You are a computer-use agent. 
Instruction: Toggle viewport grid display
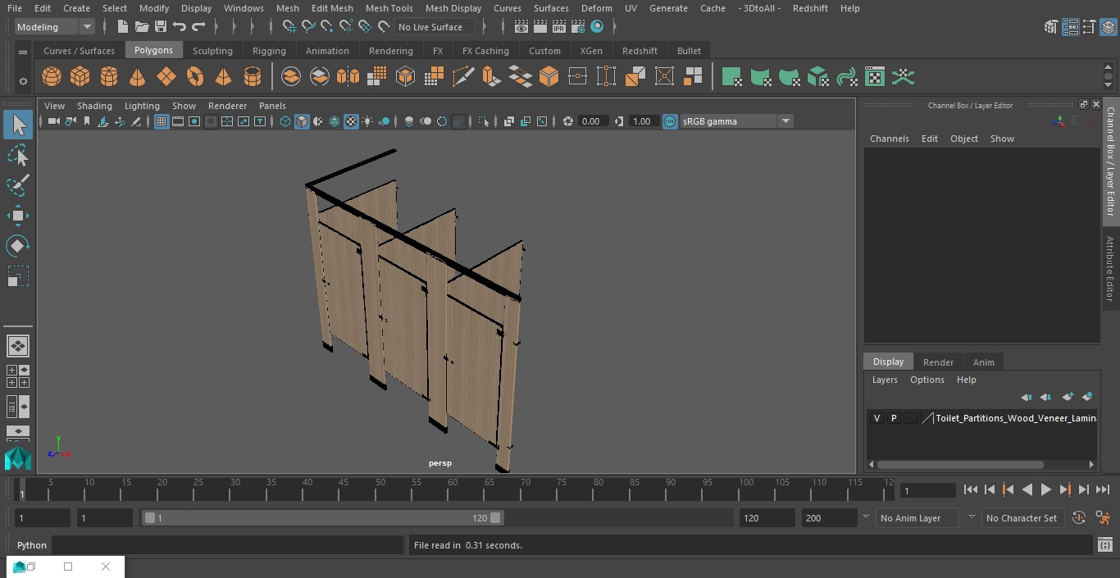pyautogui.click(x=162, y=121)
